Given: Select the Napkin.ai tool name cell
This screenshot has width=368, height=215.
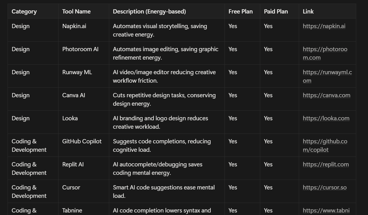Looking at the screenshot, I should 74,26.
